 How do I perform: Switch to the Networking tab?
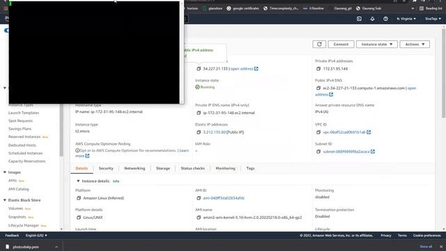click(x=134, y=169)
